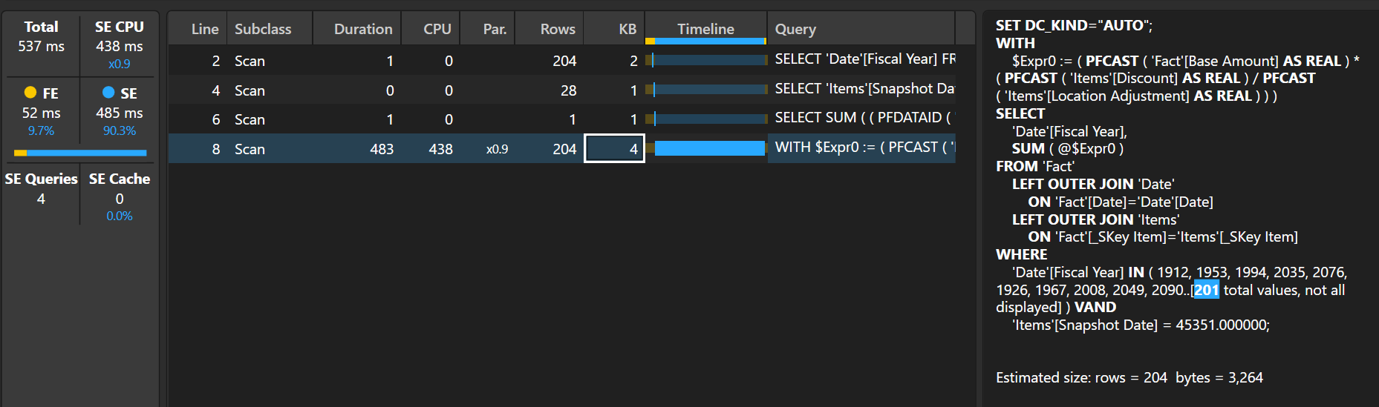Screen dimensions: 1379x407
Task: Click the FE/SE proportion bar under the percentages
Action: (80, 153)
